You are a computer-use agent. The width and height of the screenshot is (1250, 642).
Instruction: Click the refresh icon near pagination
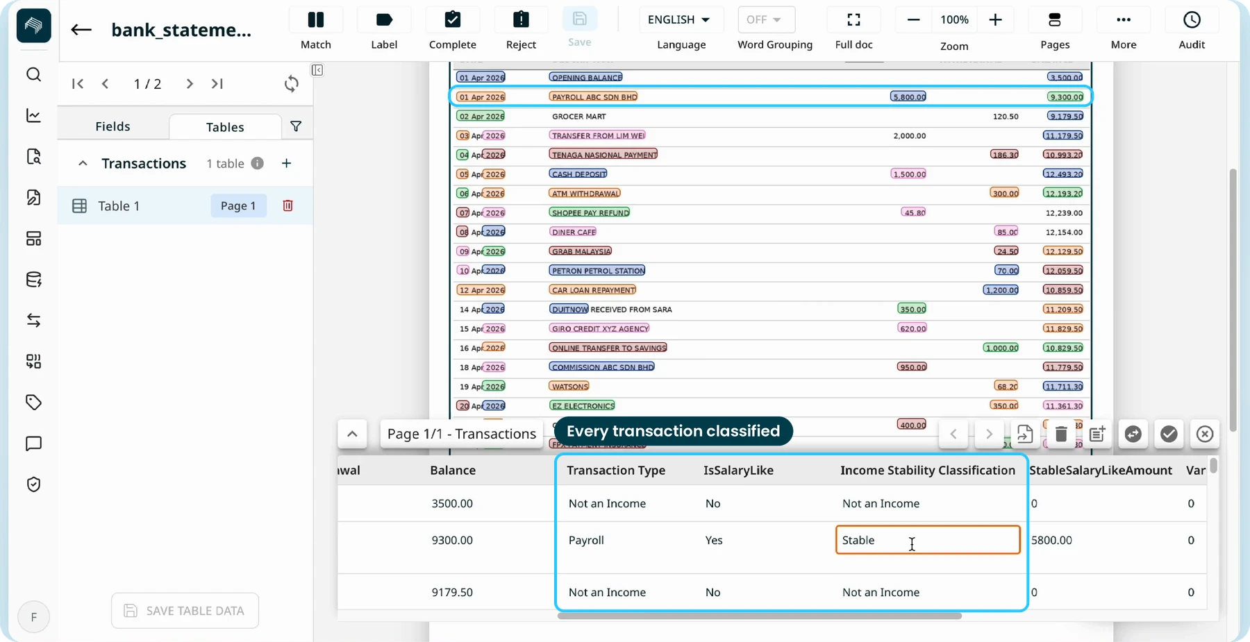tap(291, 84)
